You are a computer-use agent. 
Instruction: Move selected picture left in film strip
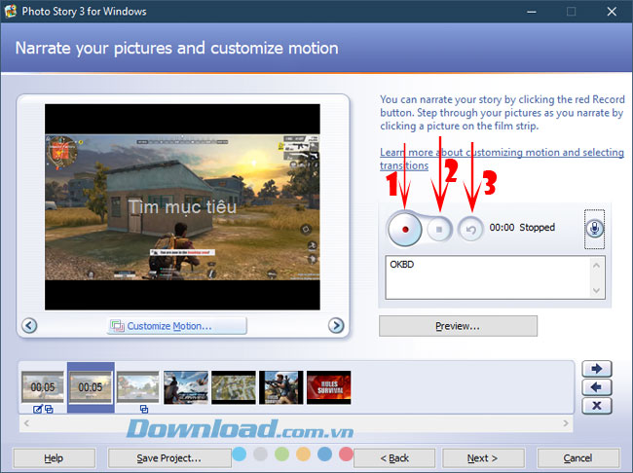coord(596,387)
